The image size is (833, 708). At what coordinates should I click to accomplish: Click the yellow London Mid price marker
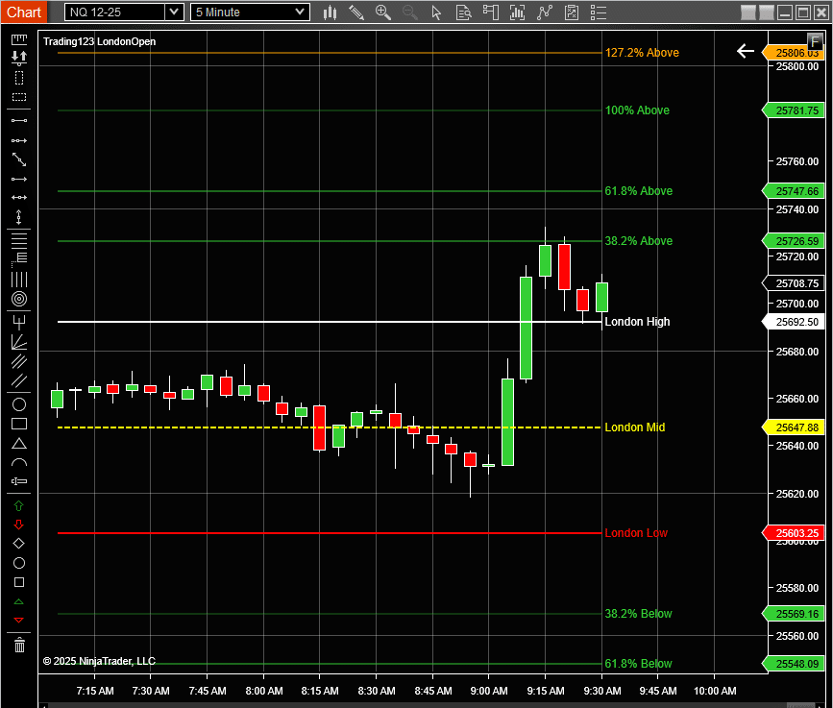(794, 427)
